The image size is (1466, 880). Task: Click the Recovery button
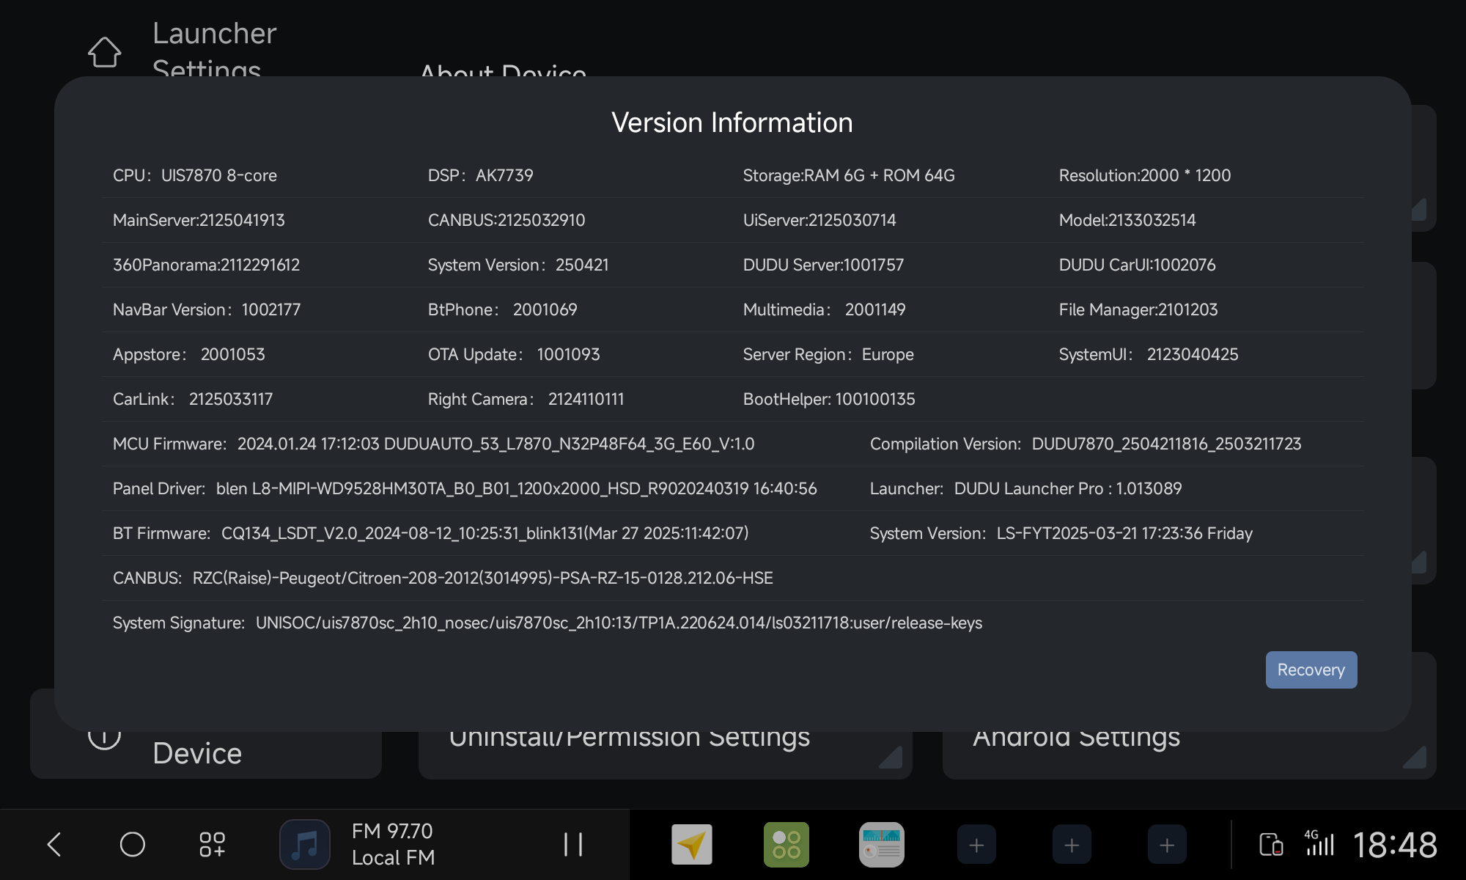pyautogui.click(x=1311, y=670)
